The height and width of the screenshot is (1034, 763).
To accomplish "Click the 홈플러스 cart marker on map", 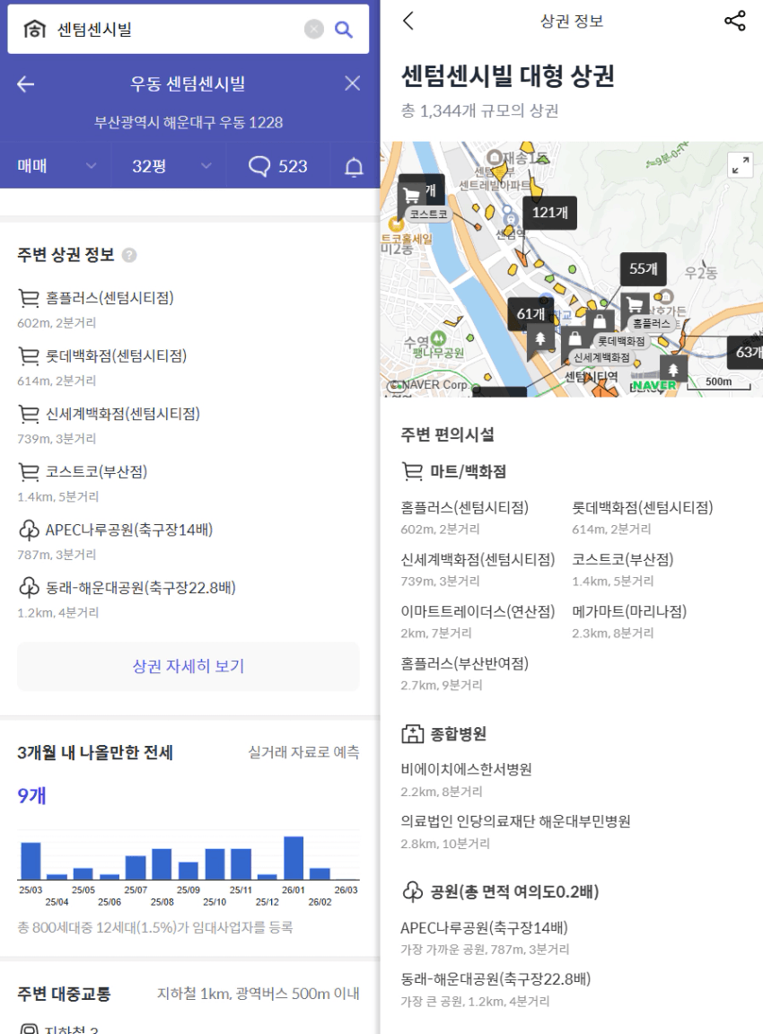I will (x=635, y=304).
